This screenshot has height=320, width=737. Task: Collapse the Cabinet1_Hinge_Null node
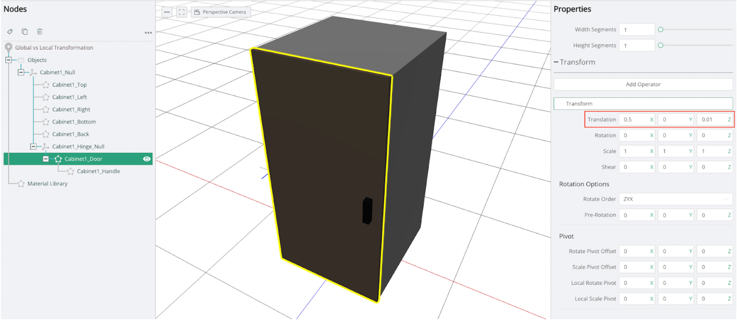pos(33,146)
